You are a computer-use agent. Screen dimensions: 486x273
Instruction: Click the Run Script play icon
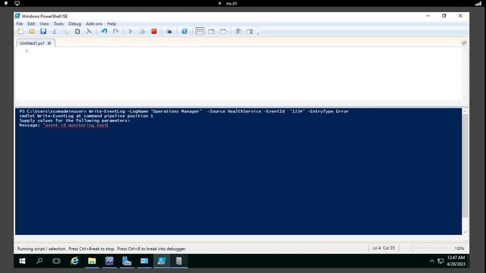pos(131,32)
